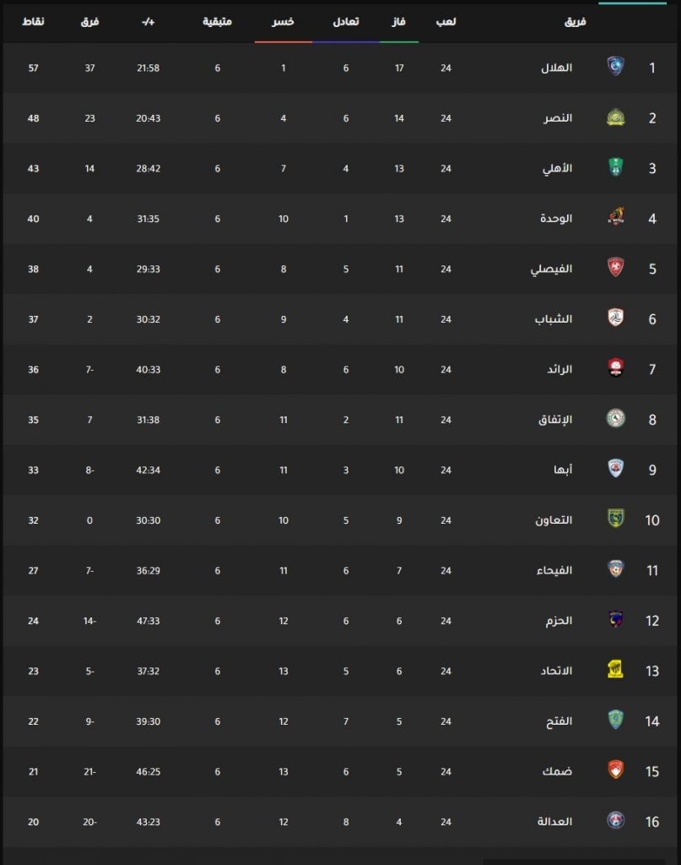Viewport: 681px width, 865px height.
Task: Select the أبها row at rank 9
Action: point(341,470)
